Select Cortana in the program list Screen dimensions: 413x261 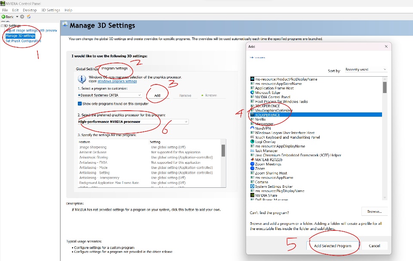(x=262, y=182)
